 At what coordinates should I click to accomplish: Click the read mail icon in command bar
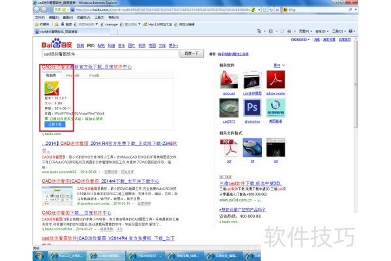click(x=282, y=31)
